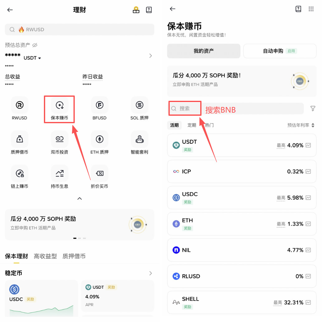Click the RWUSD search field
This screenshot has width=322, height=322.
tap(80, 30)
